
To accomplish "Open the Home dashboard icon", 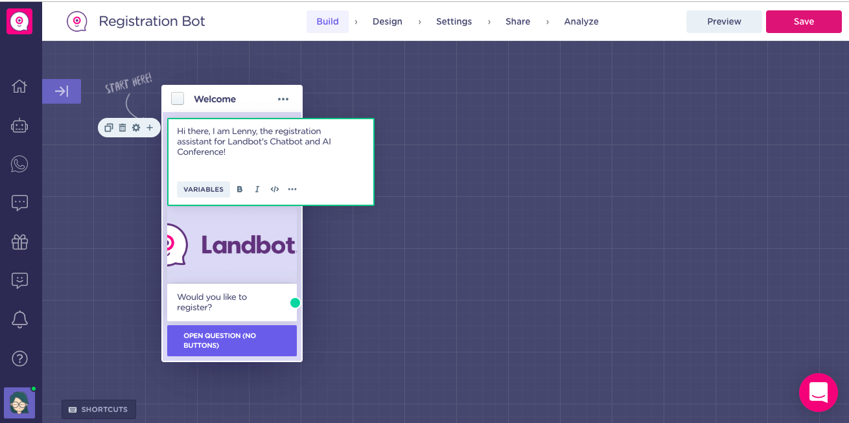I will click(19, 86).
